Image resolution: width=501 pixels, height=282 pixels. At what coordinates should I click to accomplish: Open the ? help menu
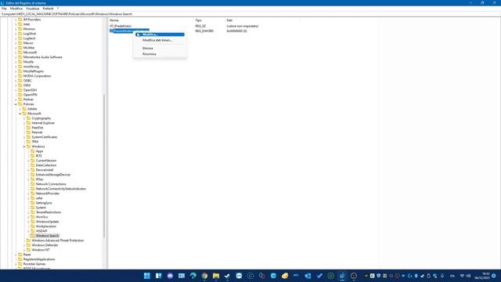point(58,9)
